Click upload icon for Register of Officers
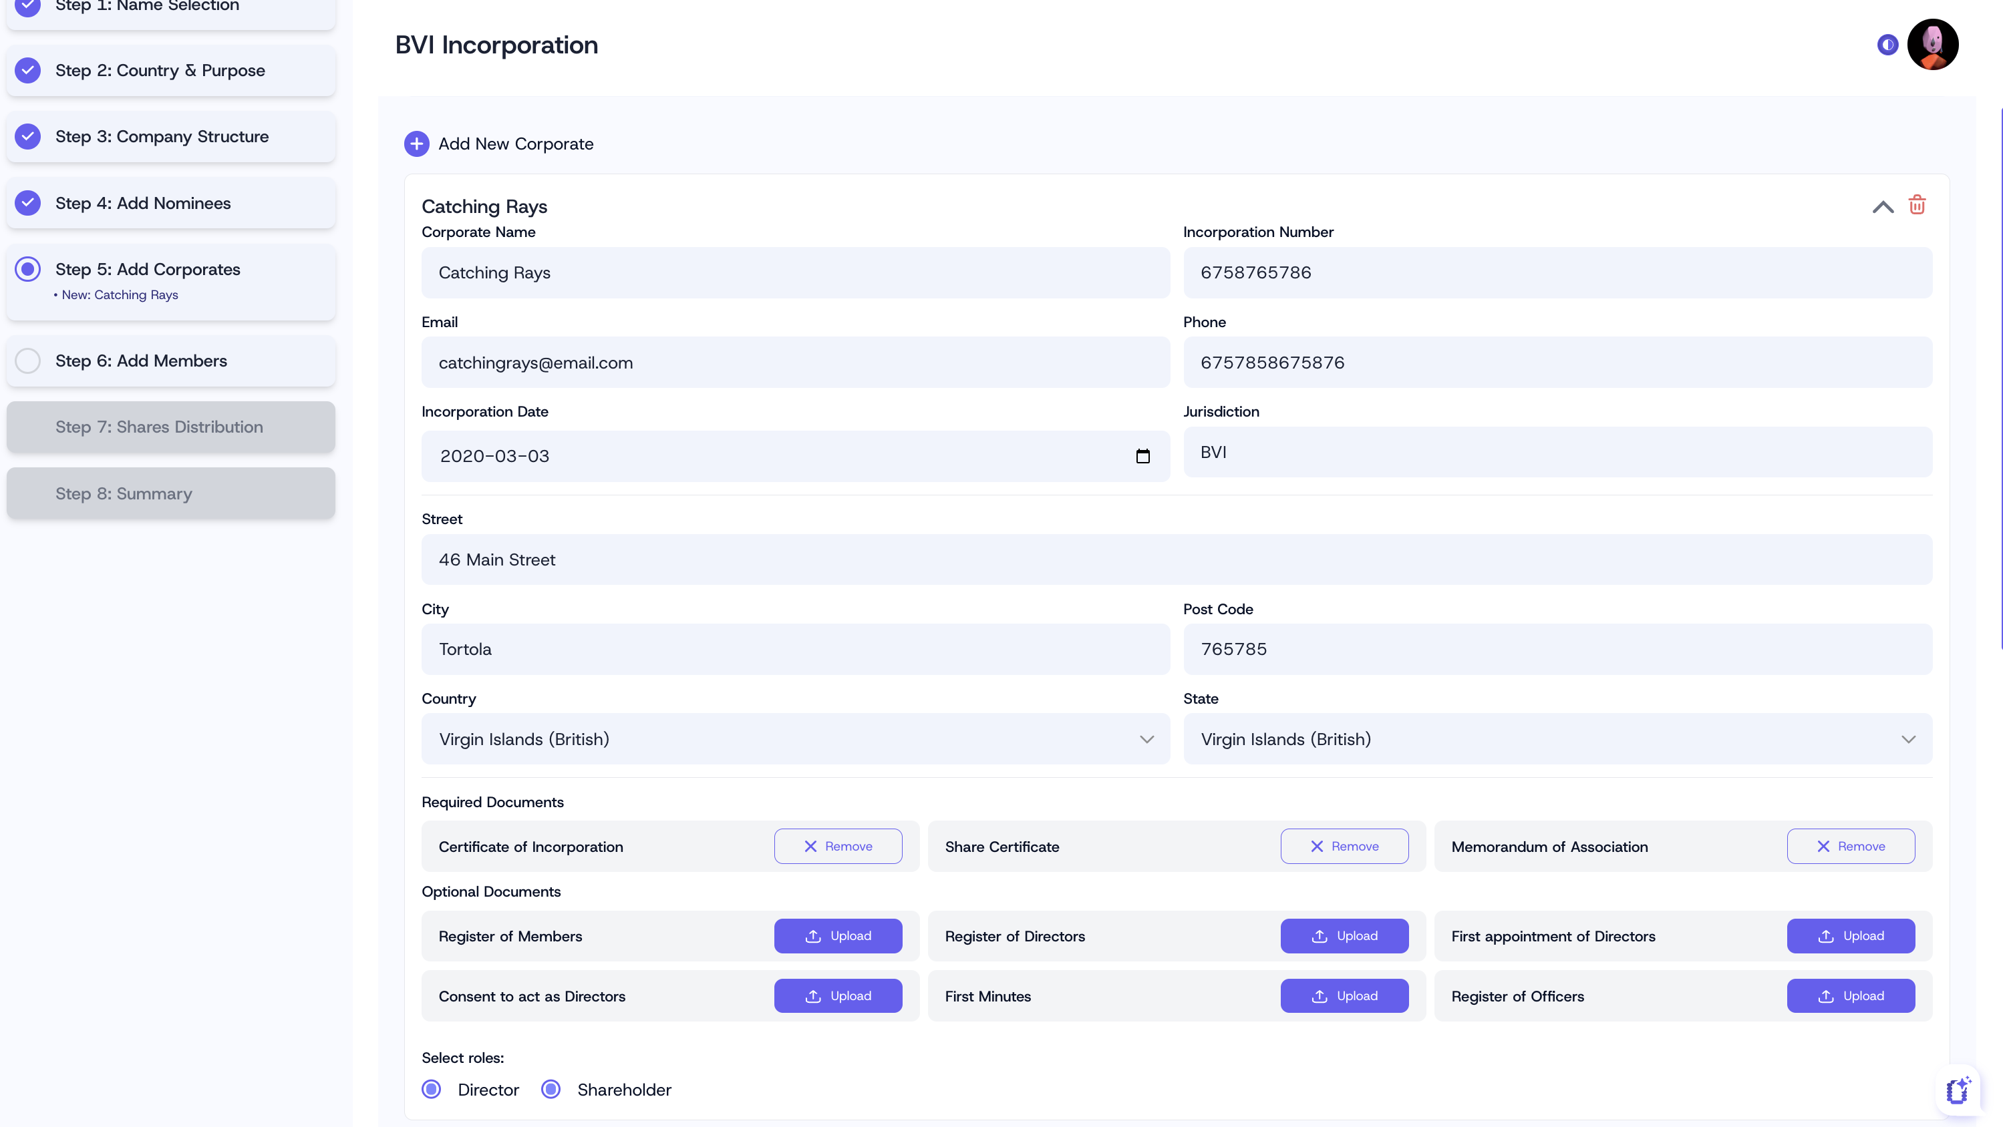 pos(1825,996)
